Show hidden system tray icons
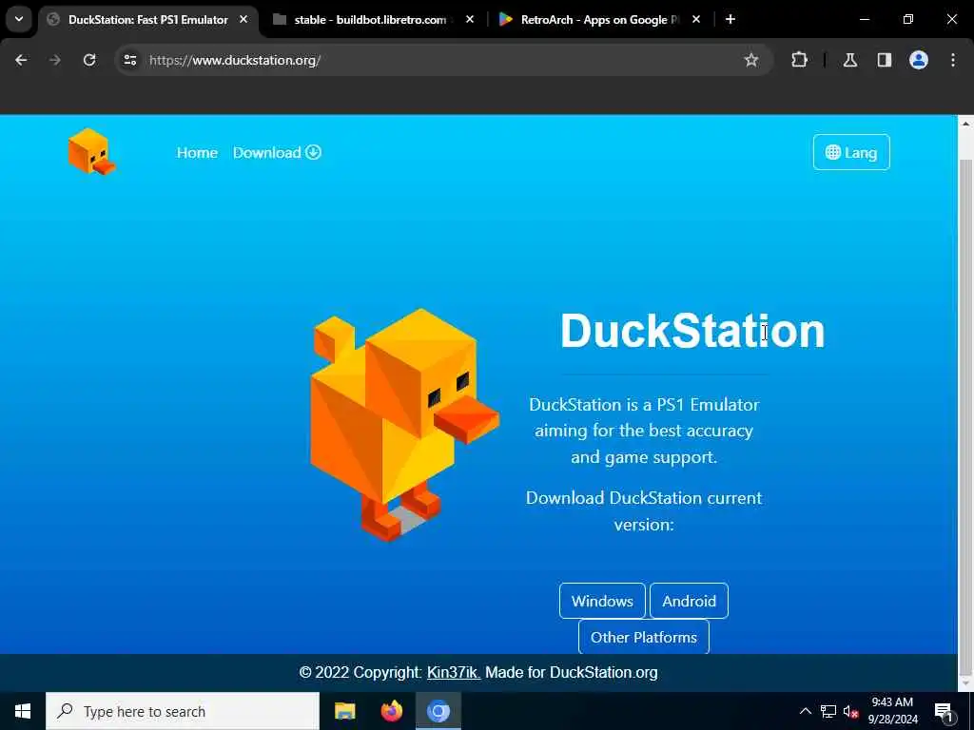The height and width of the screenshot is (730, 974). pyautogui.click(x=805, y=711)
